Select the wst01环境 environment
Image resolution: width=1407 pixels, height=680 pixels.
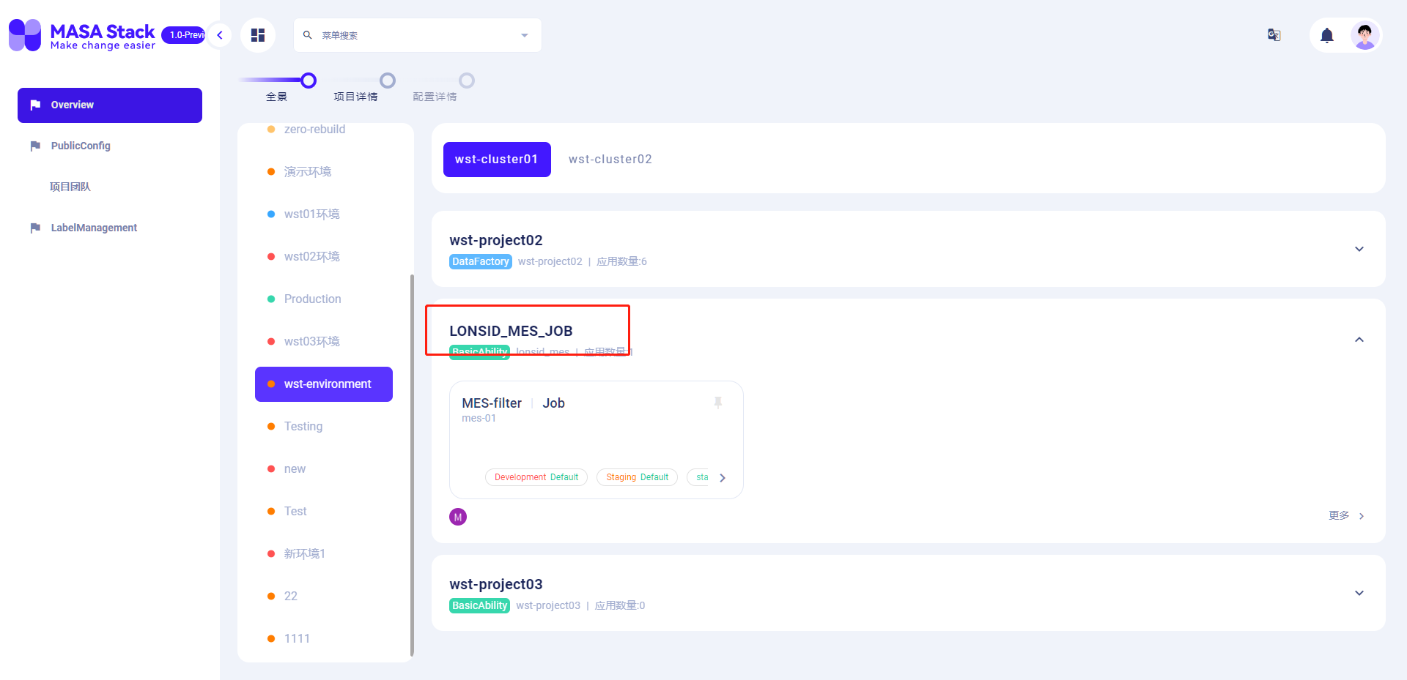(324, 214)
